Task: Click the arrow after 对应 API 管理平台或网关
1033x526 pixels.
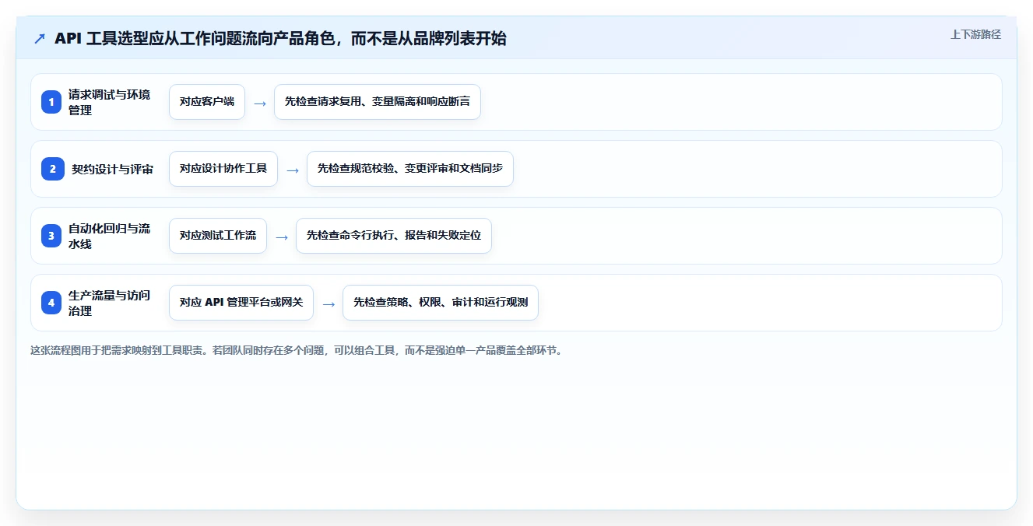Action: point(329,303)
